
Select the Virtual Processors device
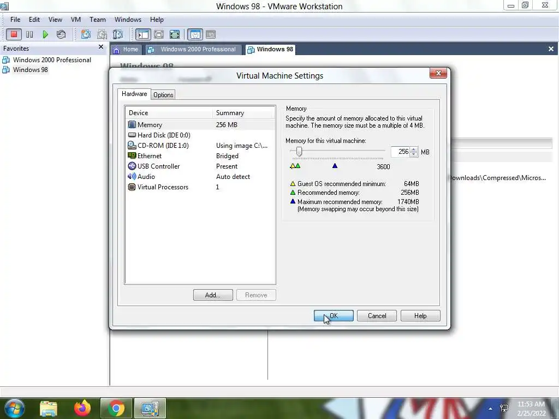pos(200,187)
